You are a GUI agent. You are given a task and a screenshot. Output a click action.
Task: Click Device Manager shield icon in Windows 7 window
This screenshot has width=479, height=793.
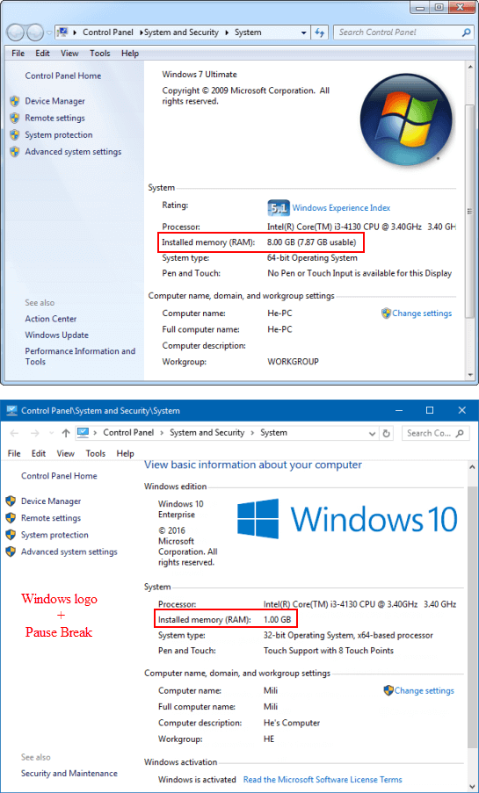coord(15,101)
